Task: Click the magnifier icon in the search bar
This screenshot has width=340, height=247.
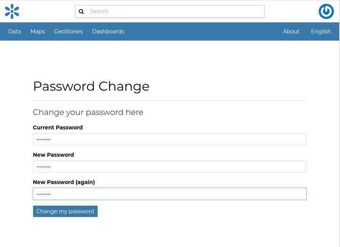Action: (x=81, y=11)
